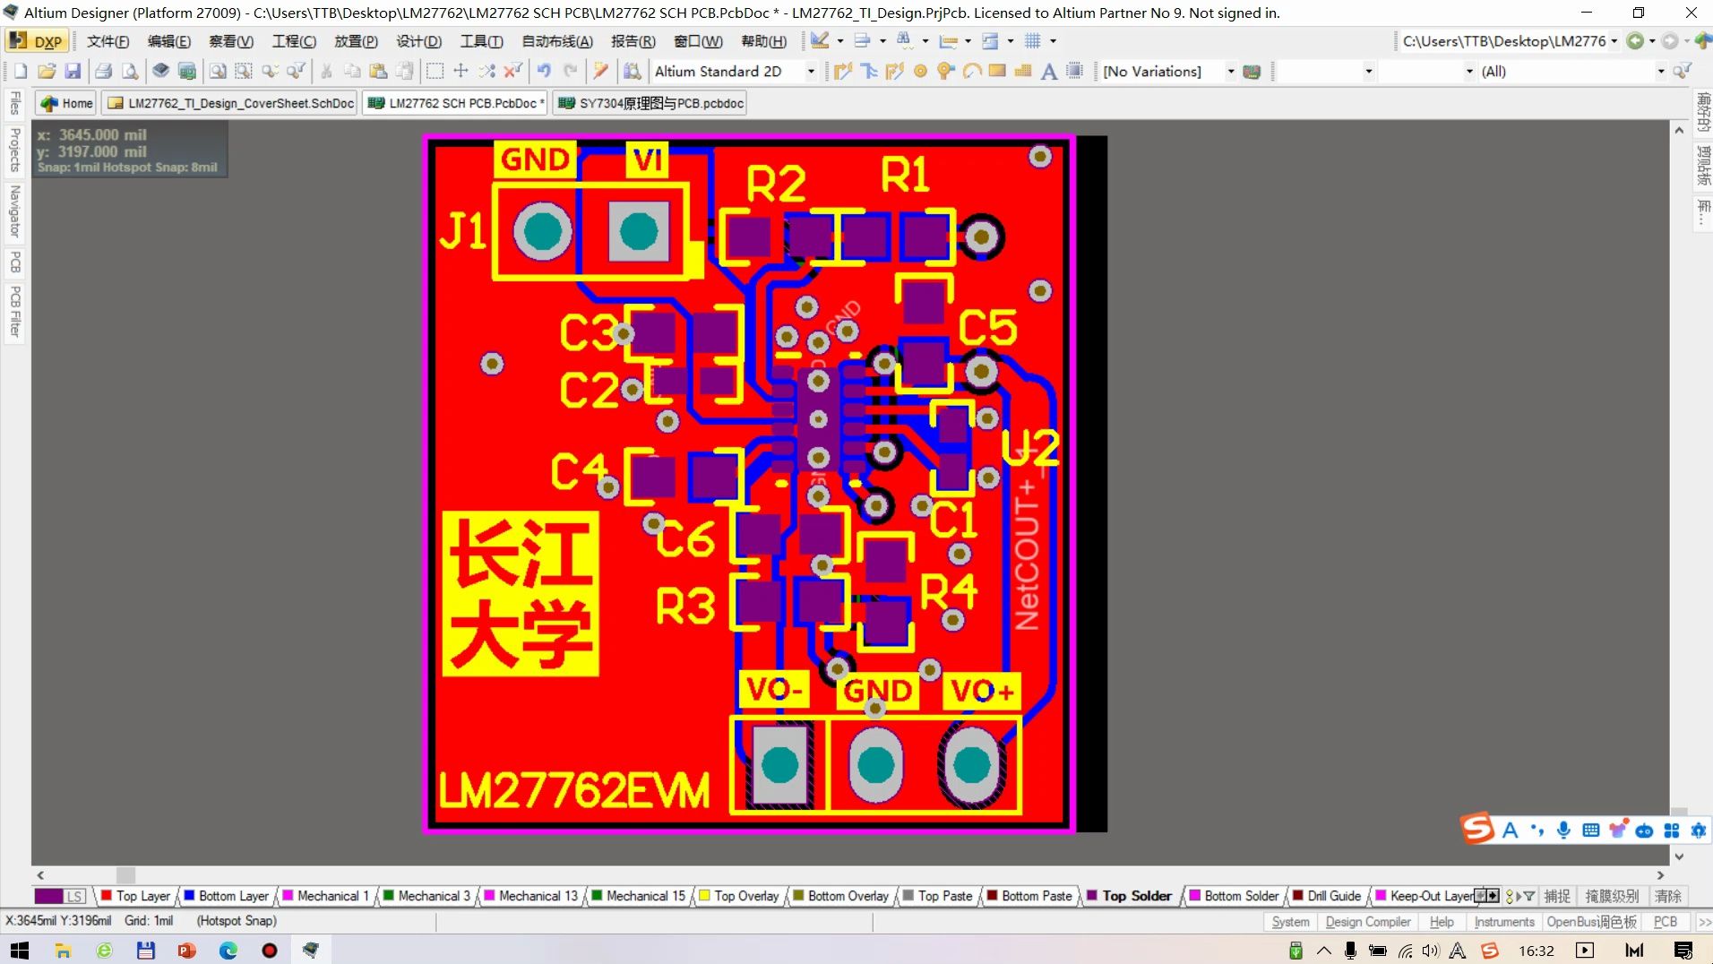
Task: Open the empty filter combo box before (All)
Action: coord(1425,72)
